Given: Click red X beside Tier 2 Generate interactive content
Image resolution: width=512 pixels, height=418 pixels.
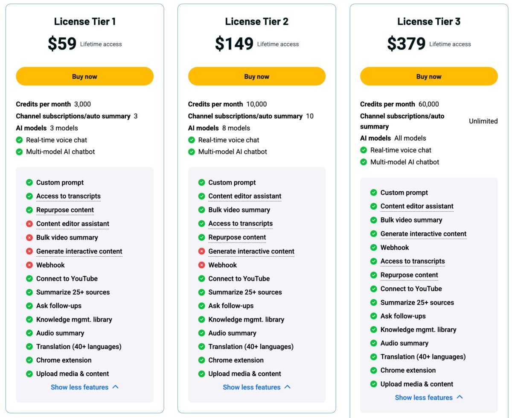Looking at the screenshot, I should (x=201, y=251).
